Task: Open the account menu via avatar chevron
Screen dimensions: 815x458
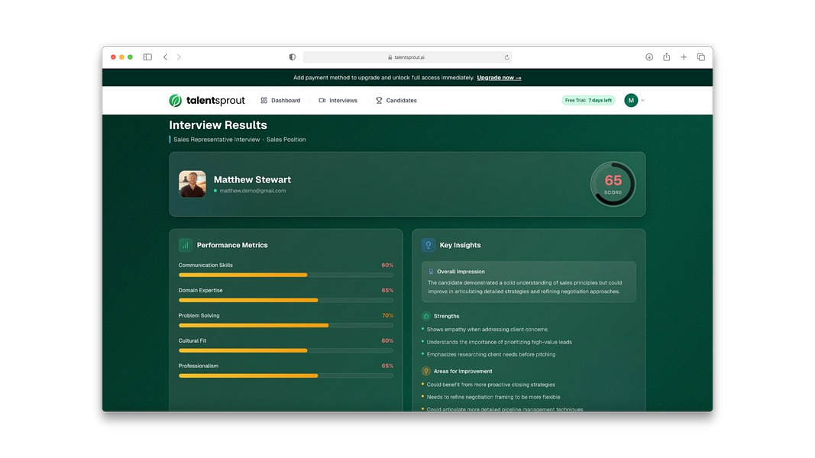Action: 642,100
